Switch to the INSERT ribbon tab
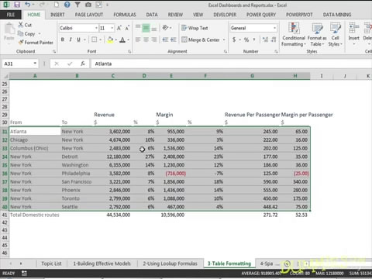Screen dimensions: 372x279 (57, 15)
